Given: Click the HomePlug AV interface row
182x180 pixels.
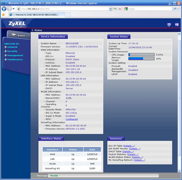Looking at the screenshot, I should [72, 169].
